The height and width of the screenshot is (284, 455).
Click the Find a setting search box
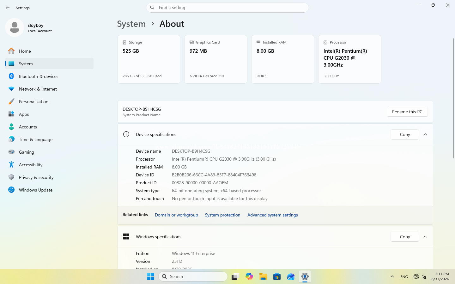(227, 8)
